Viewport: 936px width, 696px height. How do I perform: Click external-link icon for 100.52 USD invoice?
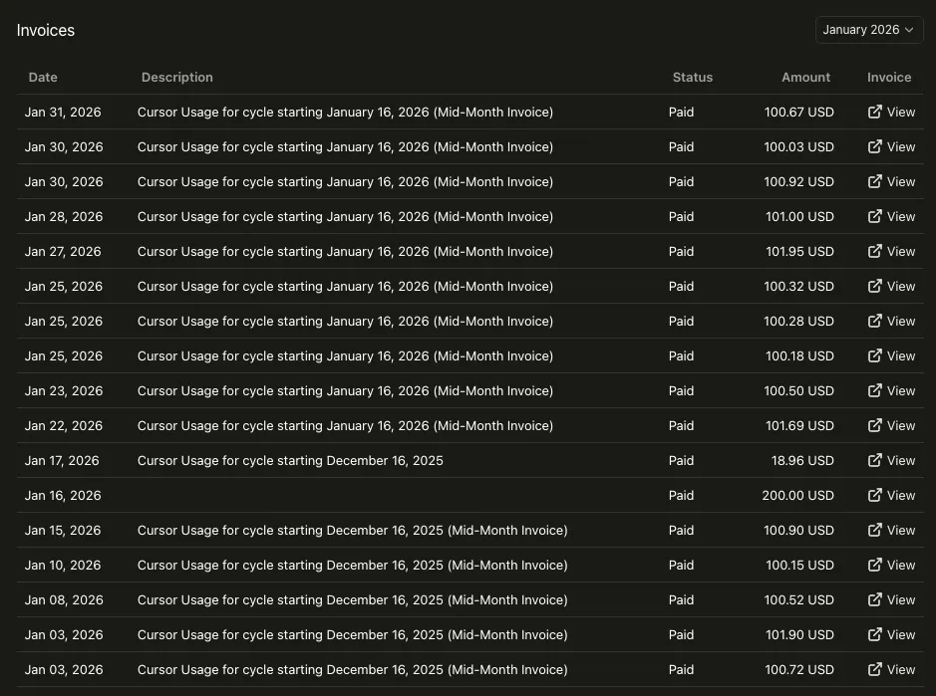click(x=874, y=600)
